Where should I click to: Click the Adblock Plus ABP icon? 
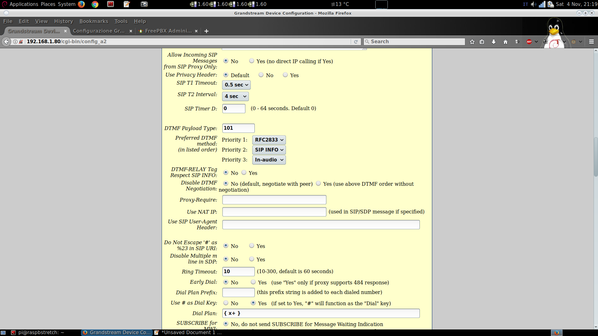click(529, 42)
